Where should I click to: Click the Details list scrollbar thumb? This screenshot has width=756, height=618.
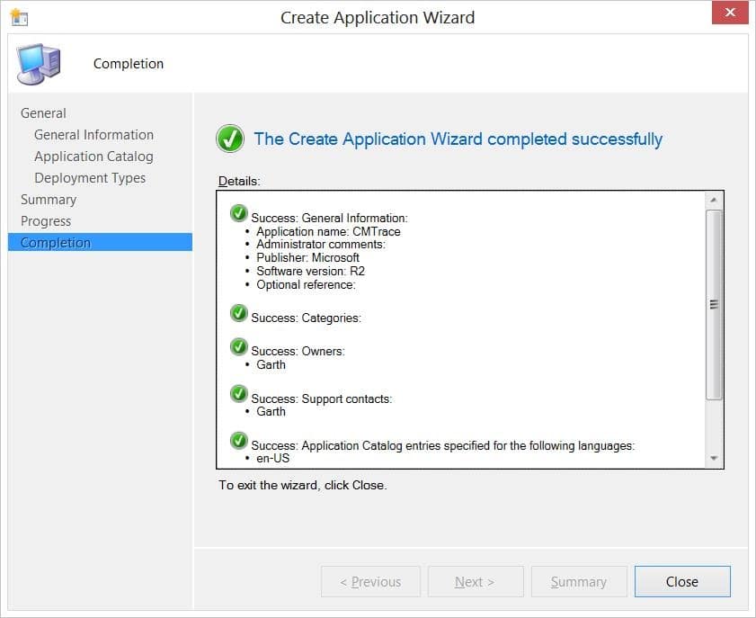click(x=714, y=304)
